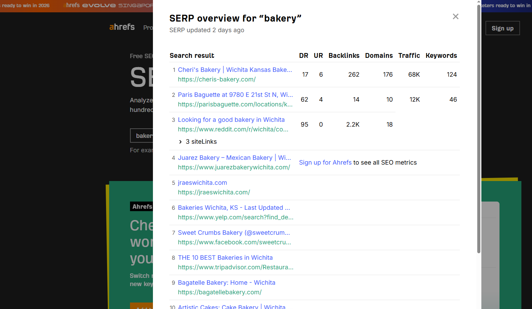Image resolution: width=532 pixels, height=309 pixels.
Task: Click the Keywords column header
Action: [441, 55]
